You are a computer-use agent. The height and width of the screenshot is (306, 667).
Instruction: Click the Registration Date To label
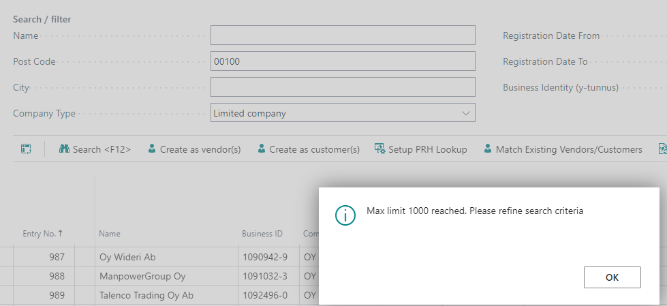(x=545, y=62)
